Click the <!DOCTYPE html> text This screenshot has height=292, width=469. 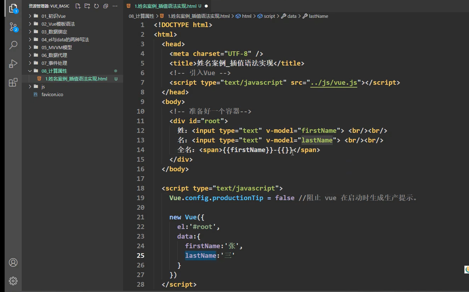[x=183, y=25]
